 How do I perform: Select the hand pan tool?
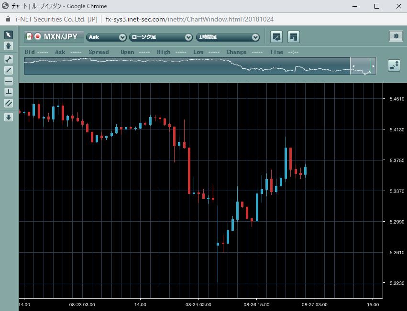9,46
